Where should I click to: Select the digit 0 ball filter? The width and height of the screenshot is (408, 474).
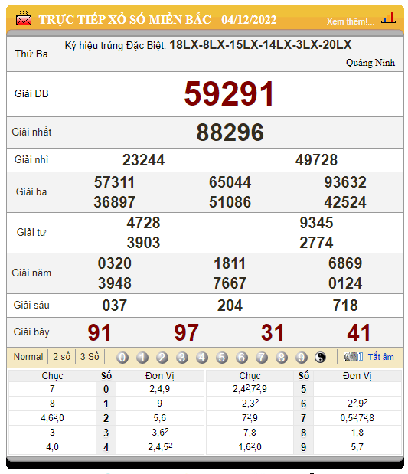(122, 358)
